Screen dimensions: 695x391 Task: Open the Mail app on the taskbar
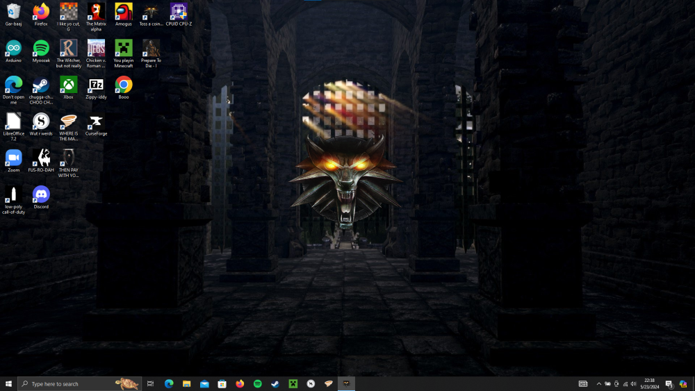(204, 383)
